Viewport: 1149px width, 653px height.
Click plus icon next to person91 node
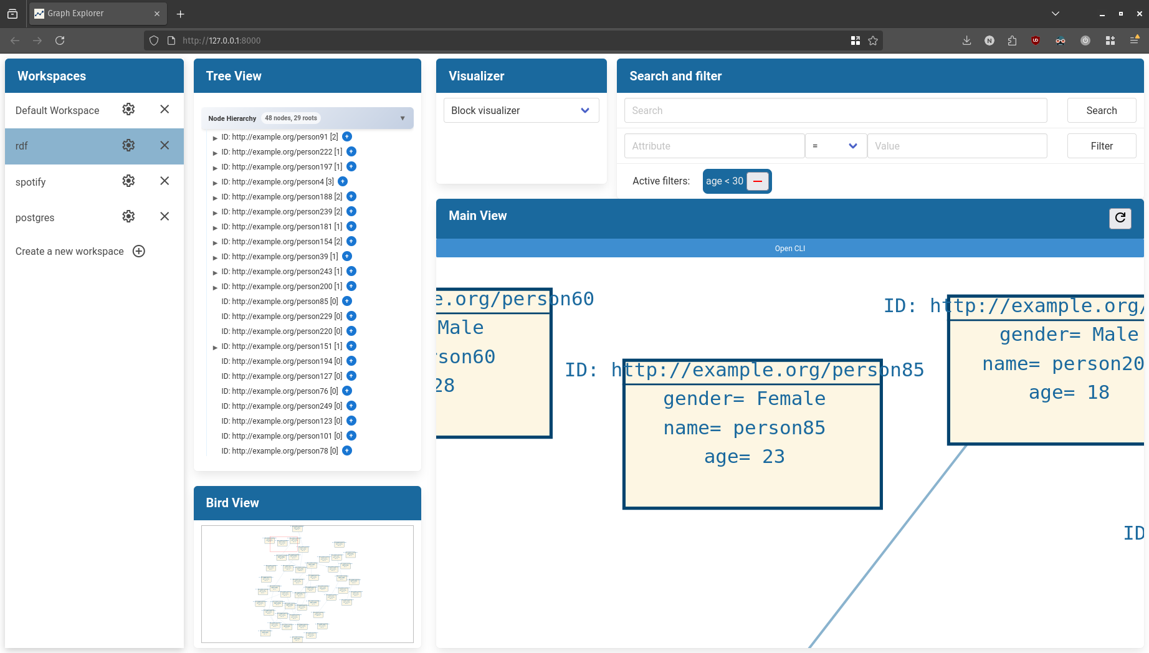pyautogui.click(x=347, y=136)
